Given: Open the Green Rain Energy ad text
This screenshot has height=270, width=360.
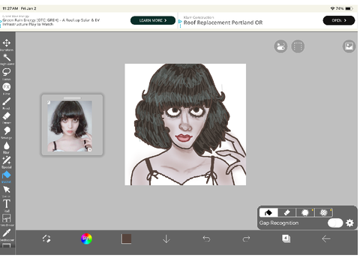Looking at the screenshot, I should pyautogui.click(x=51, y=22).
